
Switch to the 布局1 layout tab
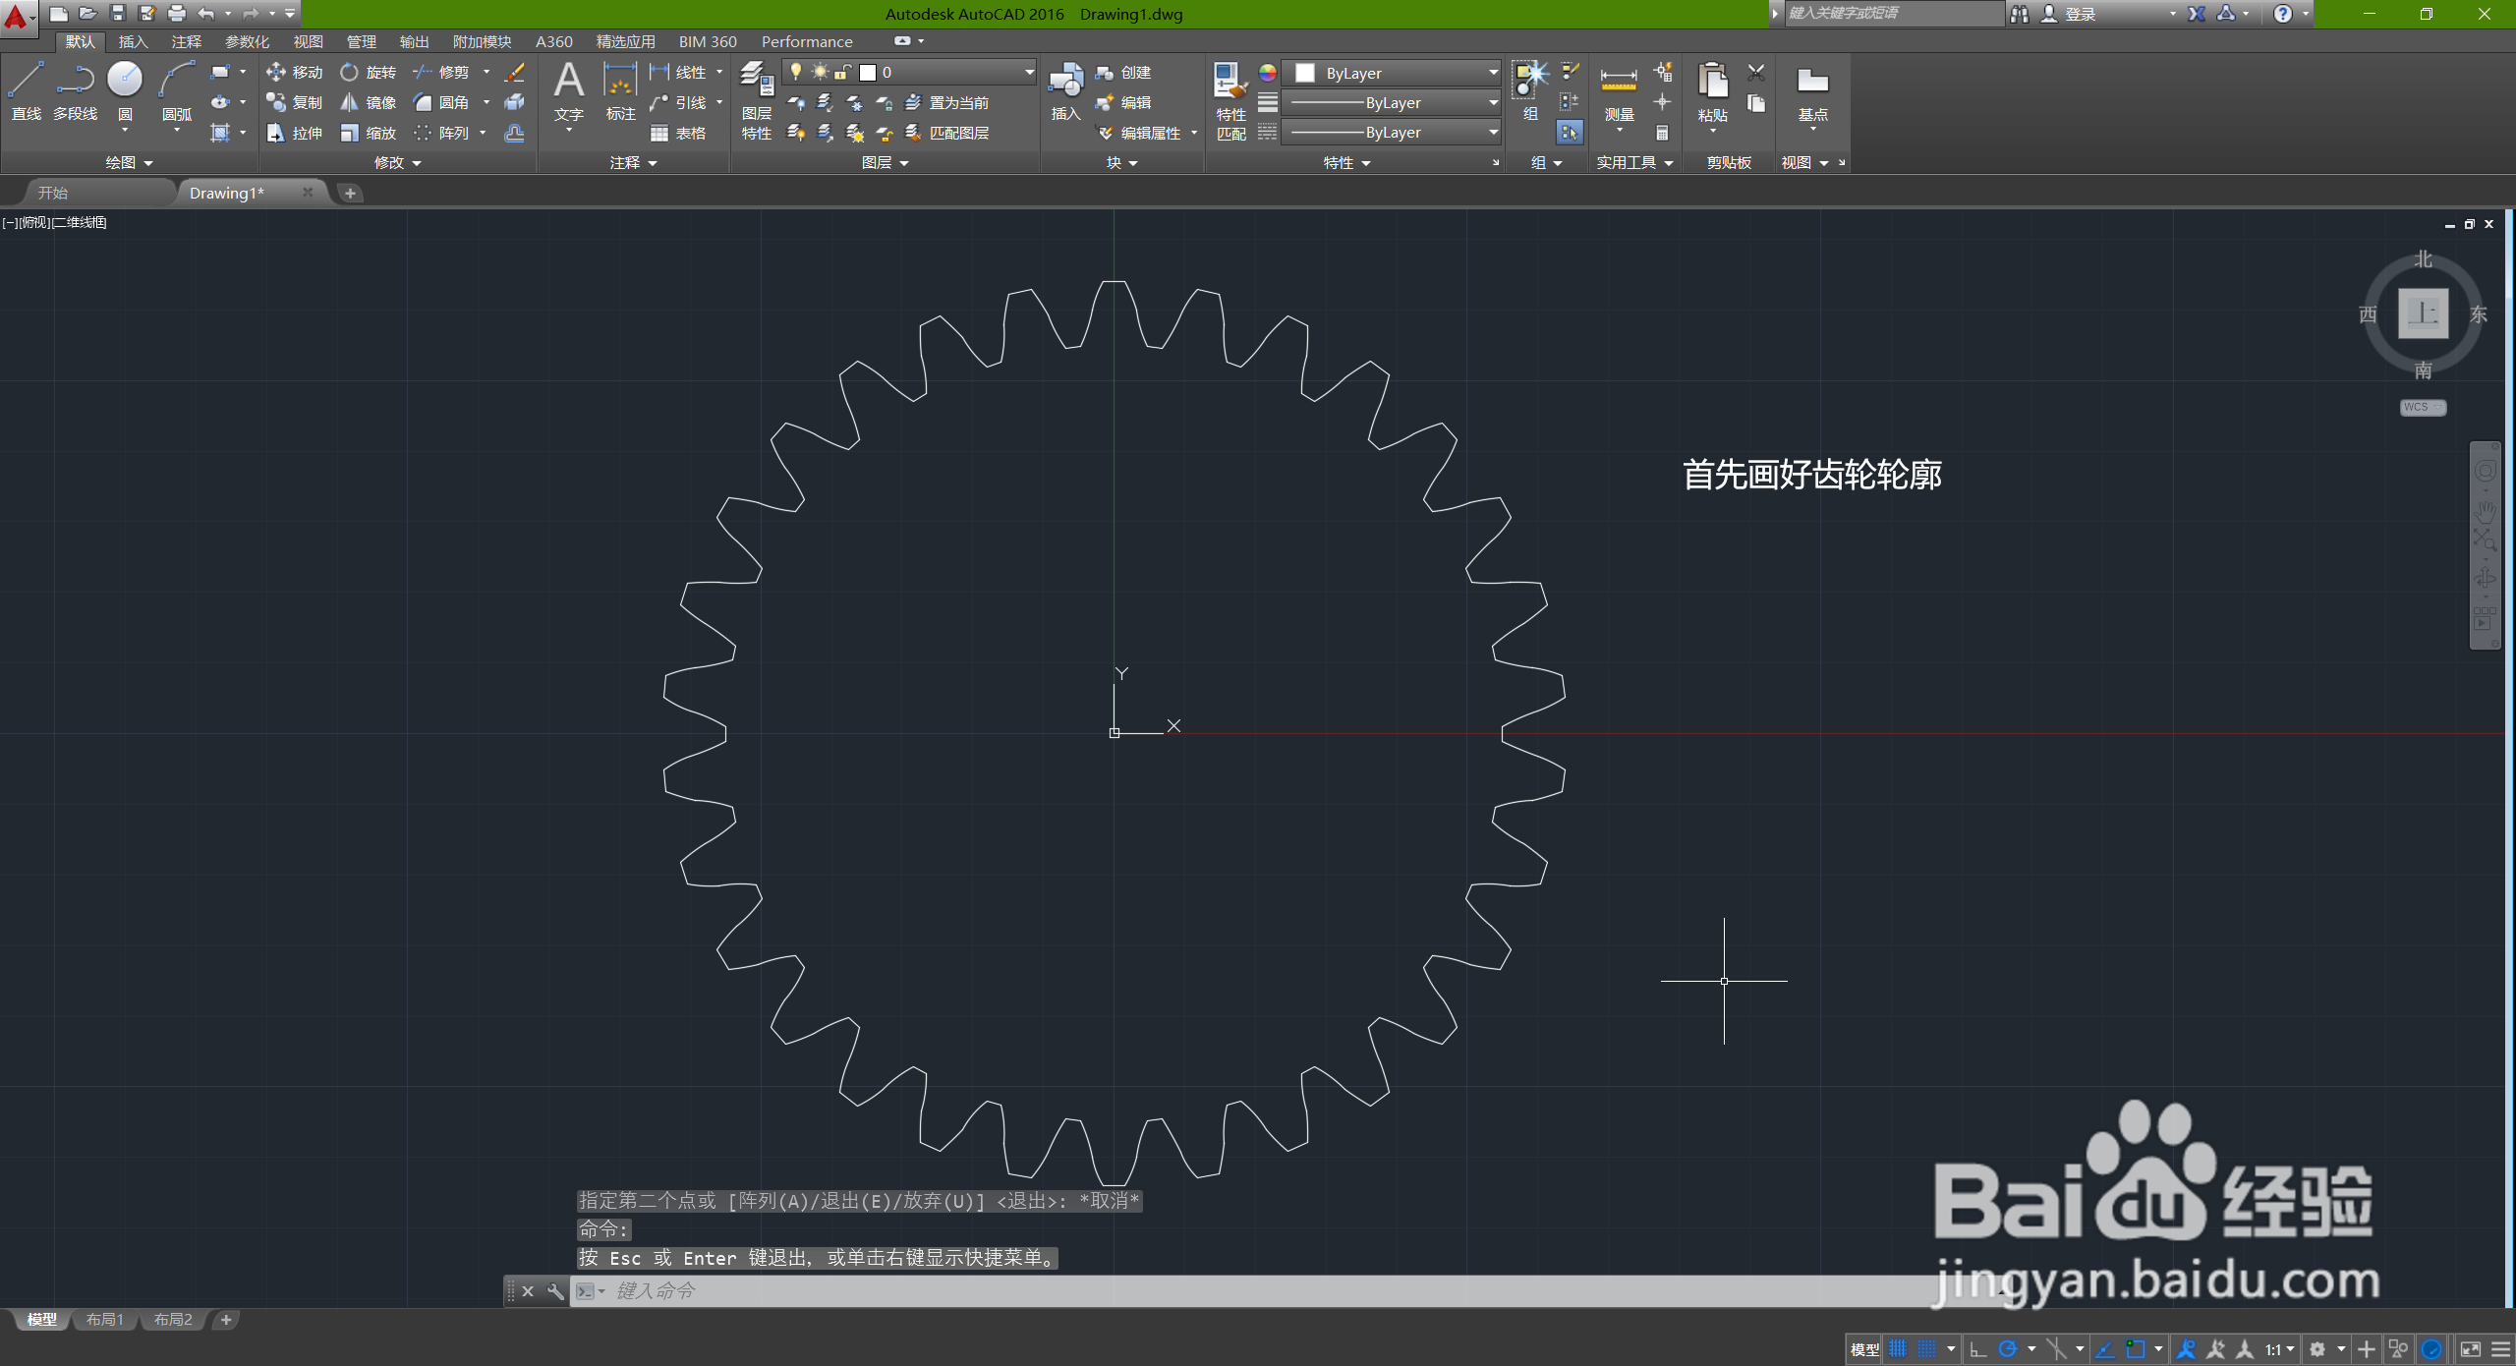[x=103, y=1319]
